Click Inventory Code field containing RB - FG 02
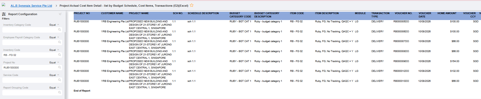 pos(32,55)
